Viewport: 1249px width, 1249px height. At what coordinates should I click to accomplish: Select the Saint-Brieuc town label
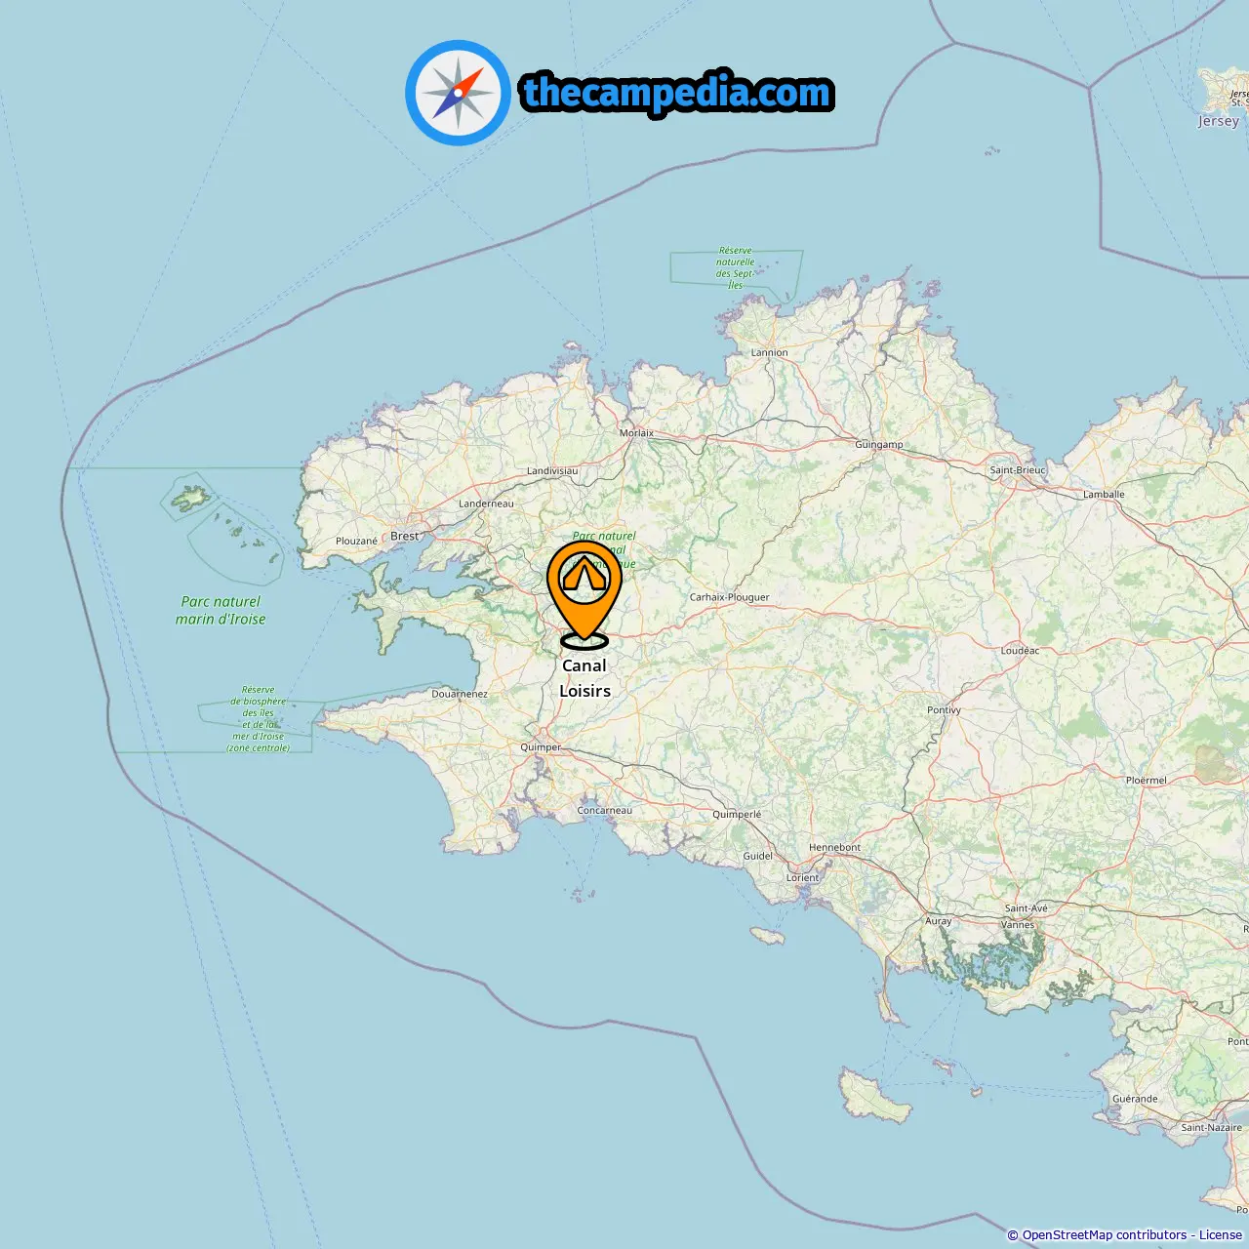click(x=1018, y=469)
